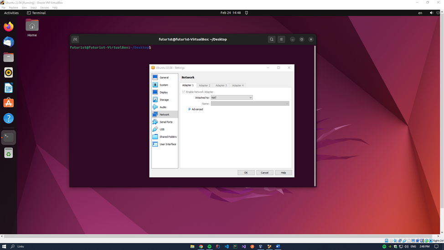Open the USB settings category
The image size is (444, 250).
[165, 129]
